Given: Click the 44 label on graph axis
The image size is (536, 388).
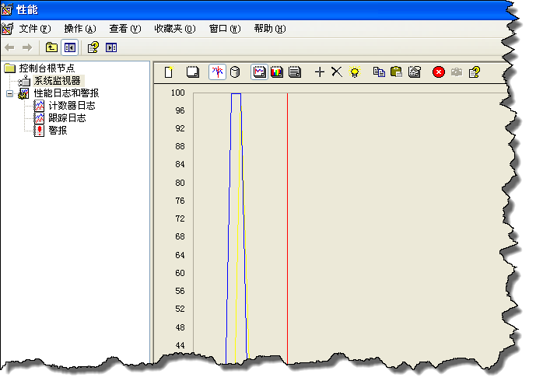Looking at the screenshot, I should [x=180, y=345].
